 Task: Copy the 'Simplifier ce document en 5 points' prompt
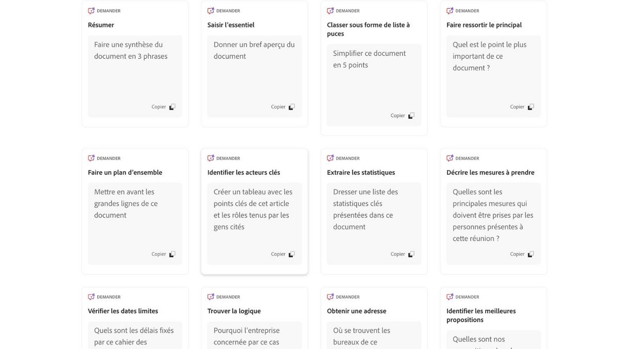point(411,116)
